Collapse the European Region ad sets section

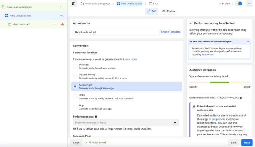[248, 42]
